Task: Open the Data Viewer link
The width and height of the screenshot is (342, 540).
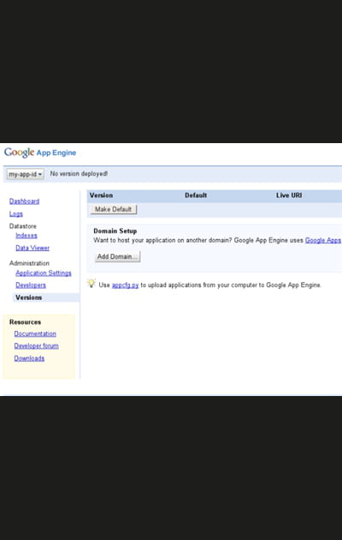Action: pos(32,248)
